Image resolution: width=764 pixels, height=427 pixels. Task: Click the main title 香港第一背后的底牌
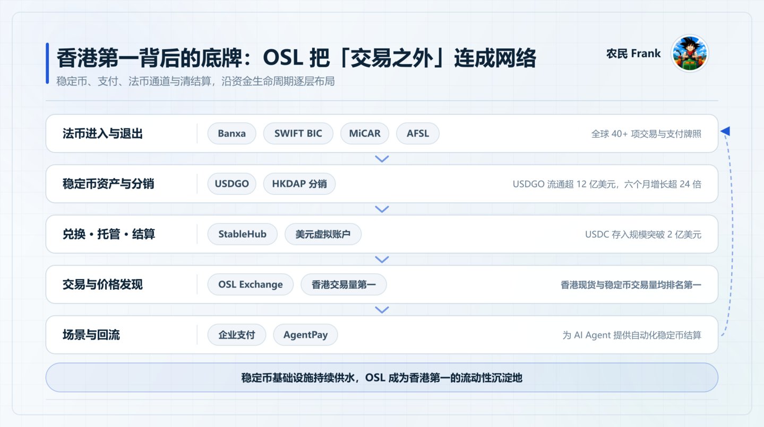(296, 58)
